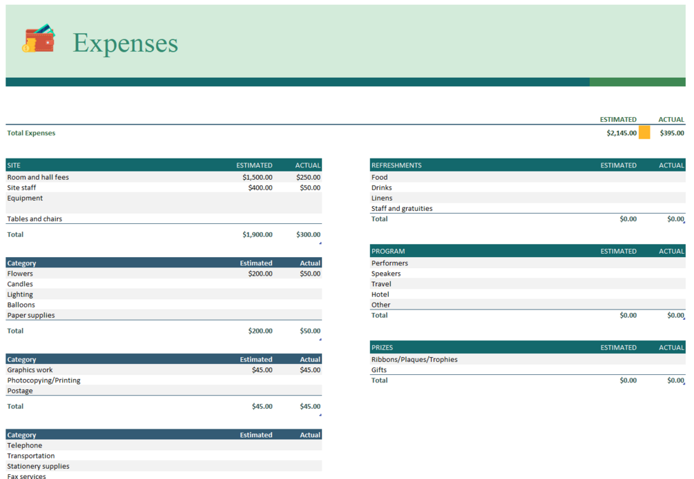Click Estimated header above Graphics work row
694x479 pixels.
[256, 359]
